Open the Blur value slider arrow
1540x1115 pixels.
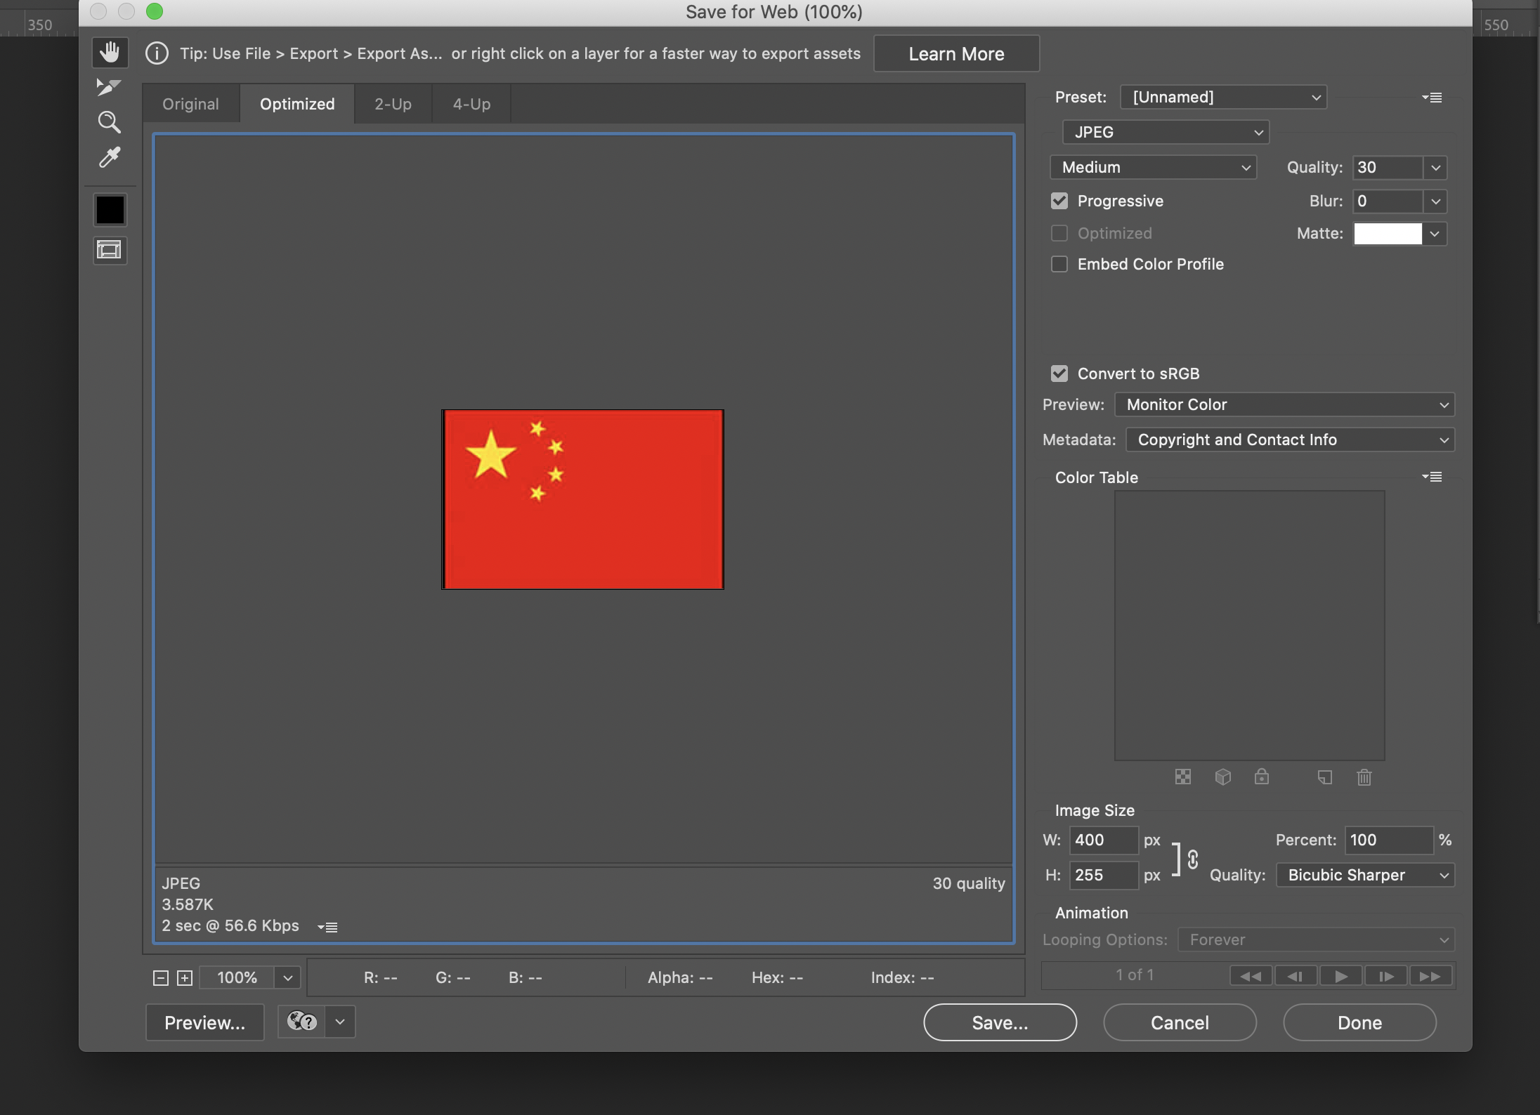click(x=1435, y=202)
